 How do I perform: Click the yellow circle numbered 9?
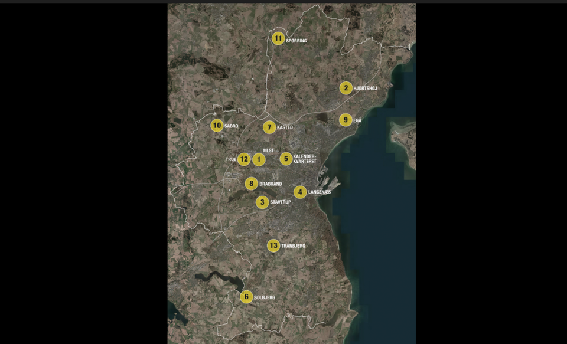pyautogui.click(x=346, y=120)
